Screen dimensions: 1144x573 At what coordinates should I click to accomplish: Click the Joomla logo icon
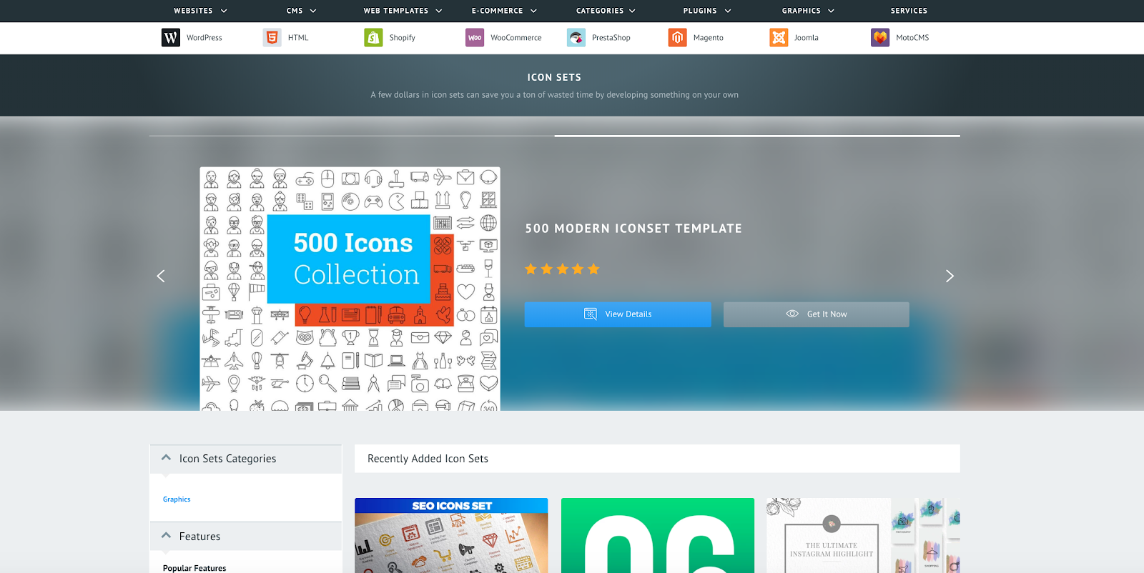tap(779, 38)
